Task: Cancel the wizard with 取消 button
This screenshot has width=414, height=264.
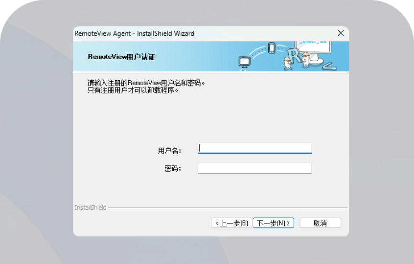Action: 320,223
